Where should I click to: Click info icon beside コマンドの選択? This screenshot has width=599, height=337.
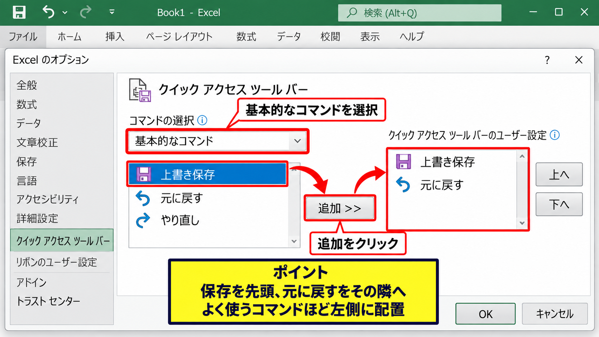point(202,120)
